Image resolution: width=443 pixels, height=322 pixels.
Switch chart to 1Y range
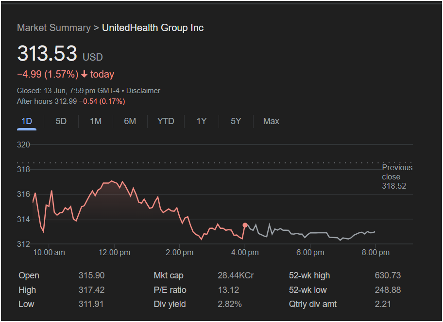202,121
